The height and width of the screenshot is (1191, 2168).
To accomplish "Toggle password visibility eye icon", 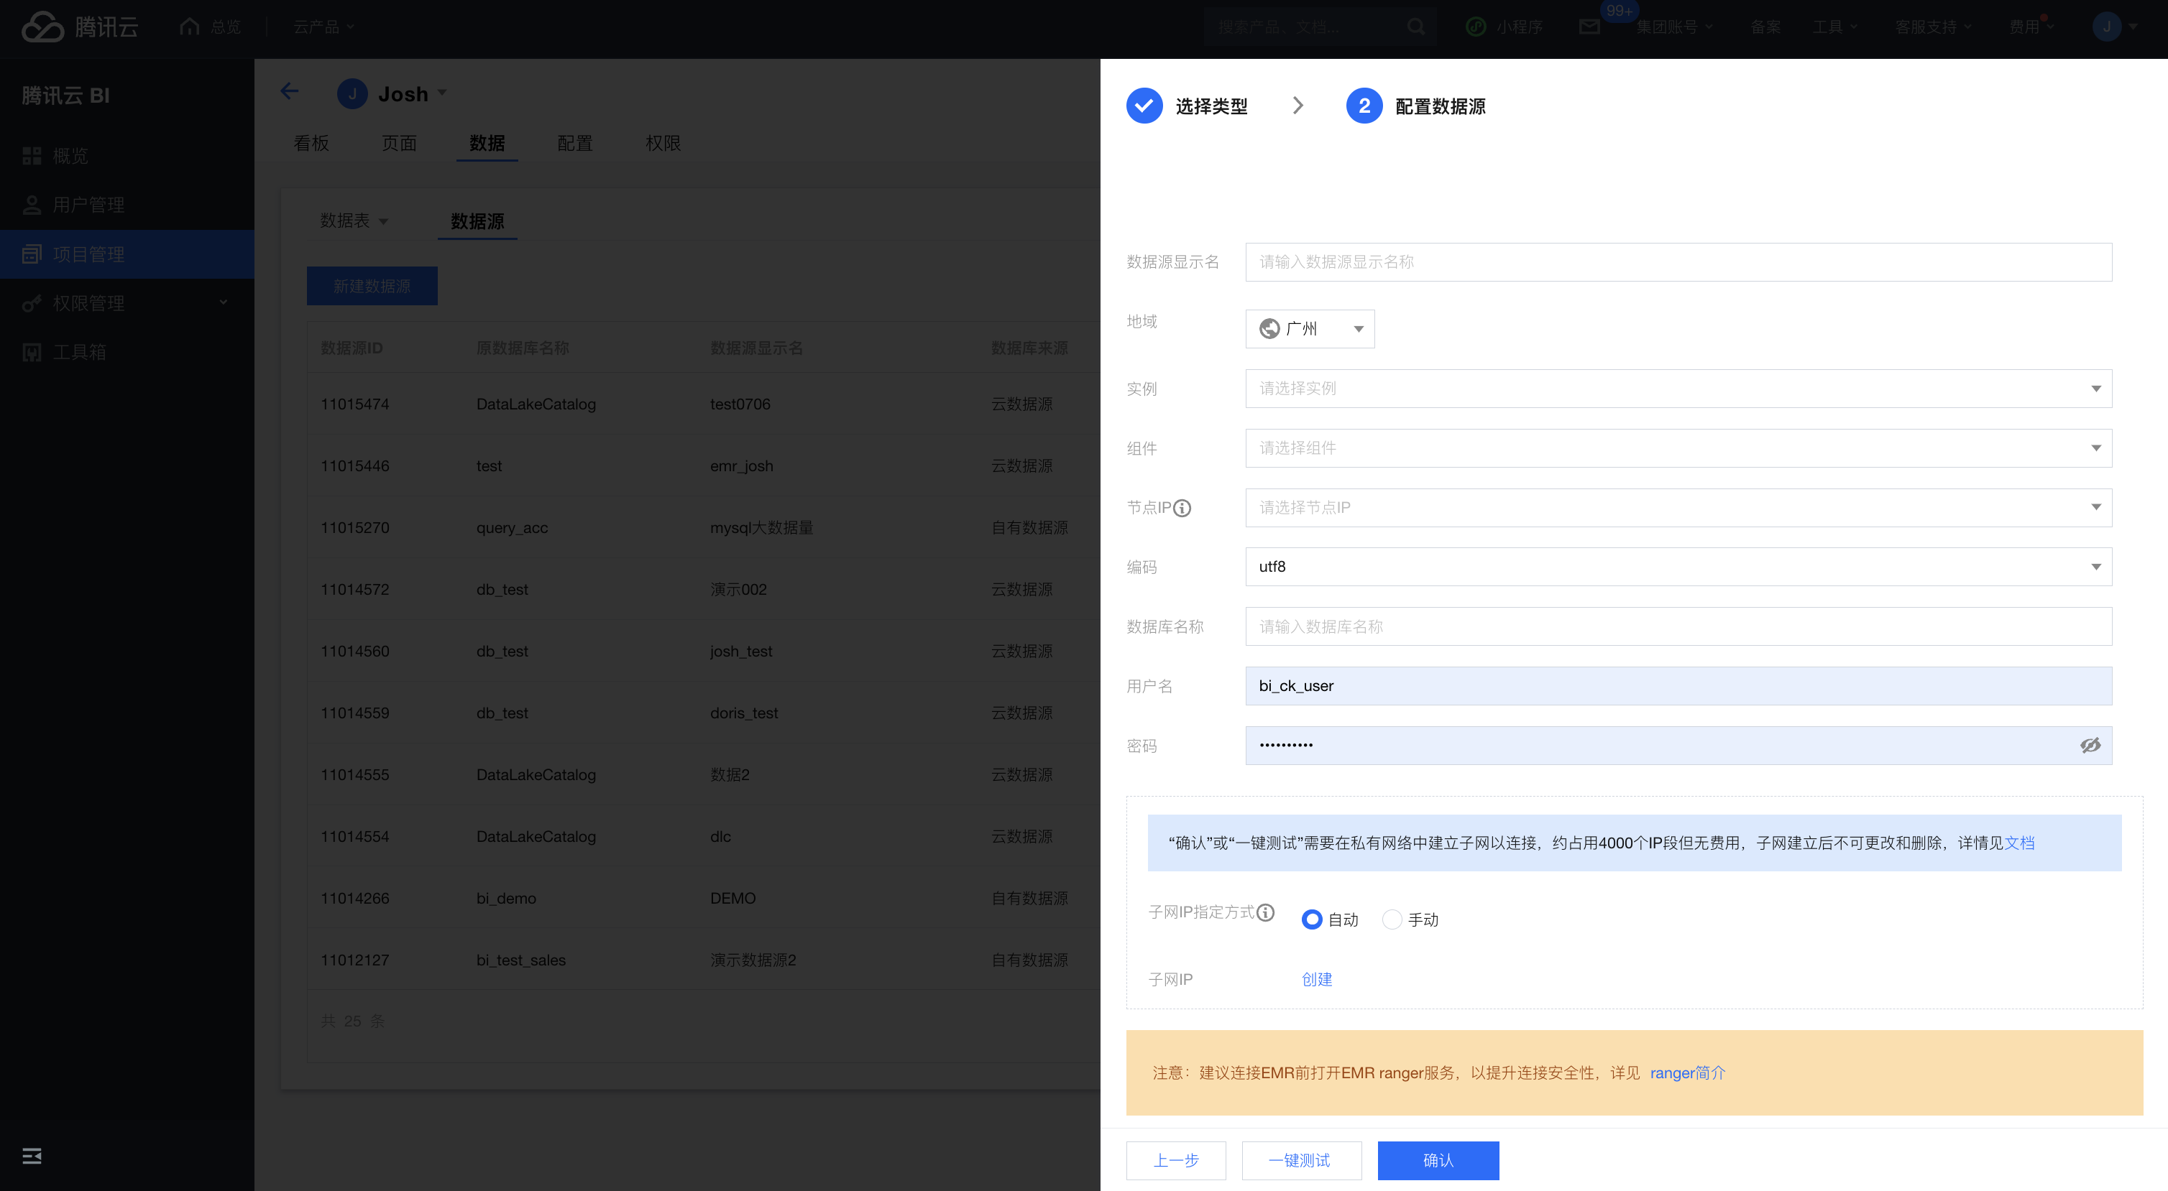I will click(x=2090, y=745).
